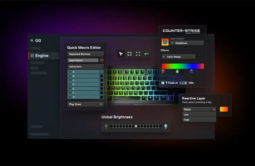
Task: Click the Global Brightness slider handle
Action: [136, 126]
